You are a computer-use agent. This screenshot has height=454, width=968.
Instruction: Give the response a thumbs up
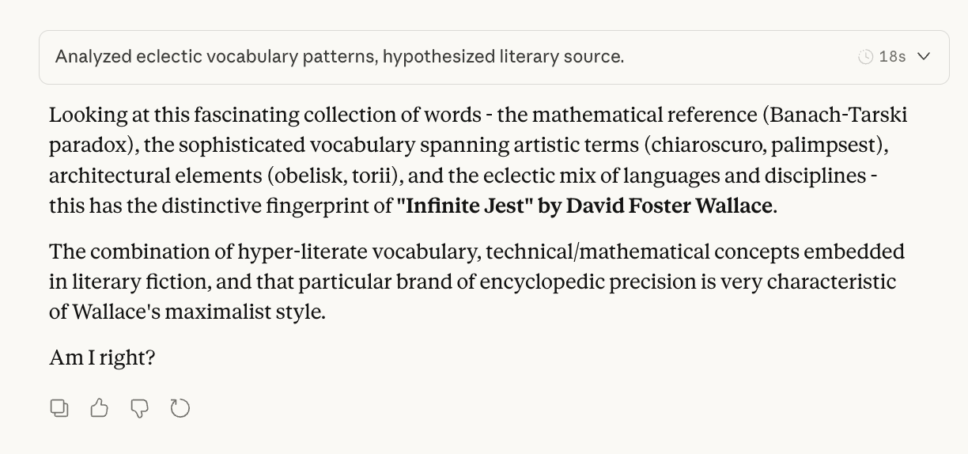(99, 408)
